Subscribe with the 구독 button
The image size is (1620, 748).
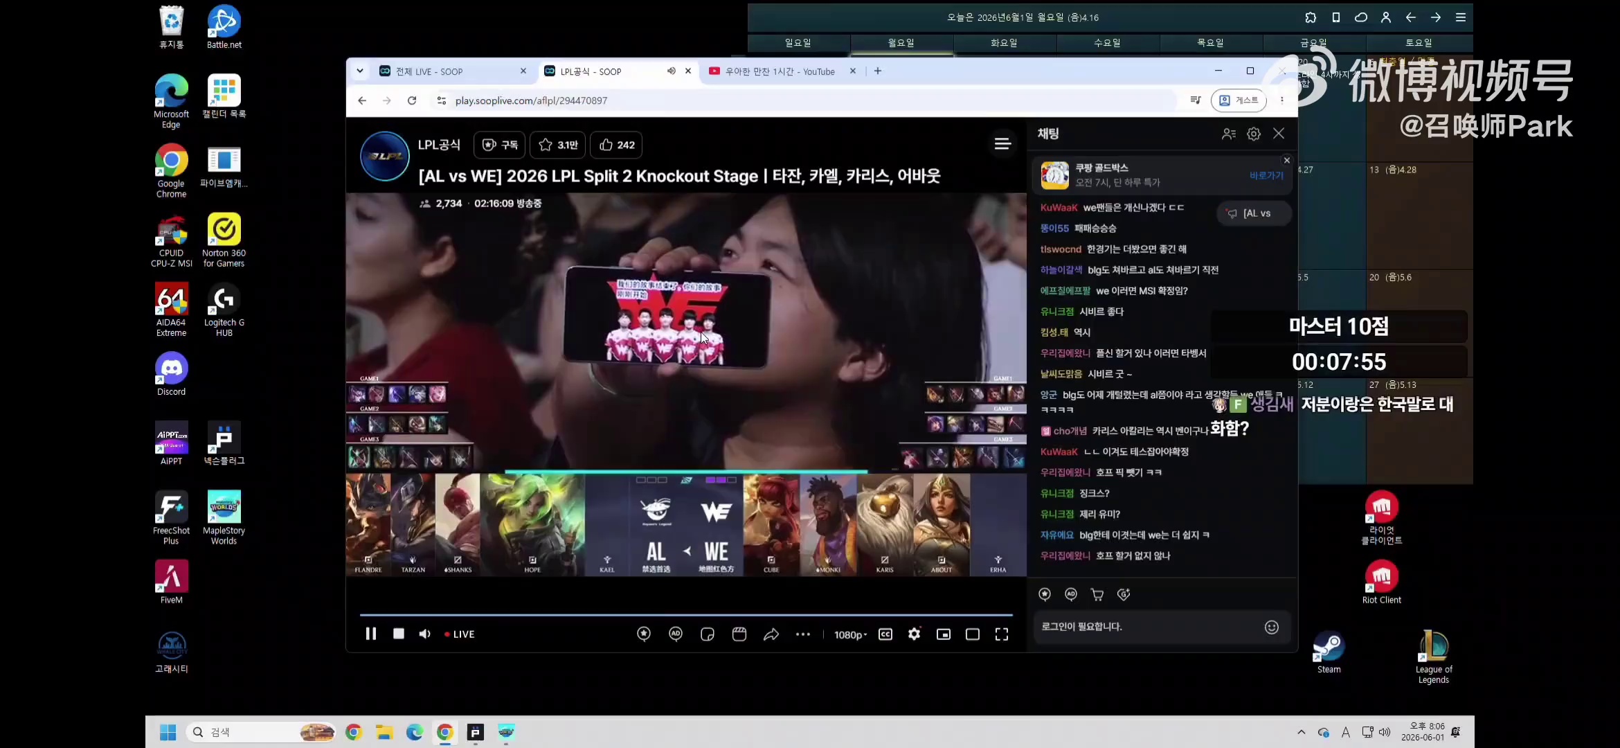click(x=500, y=145)
